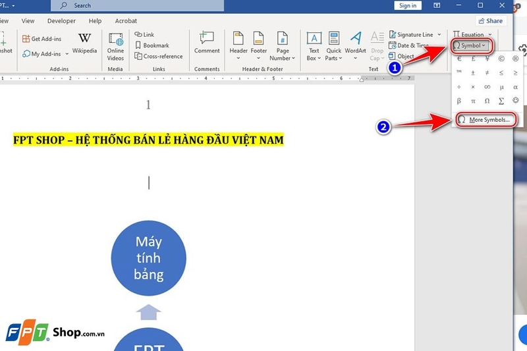The image size is (527, 351).
Task: Click the up arrow shape in diagram
Action: click(148, 312)
